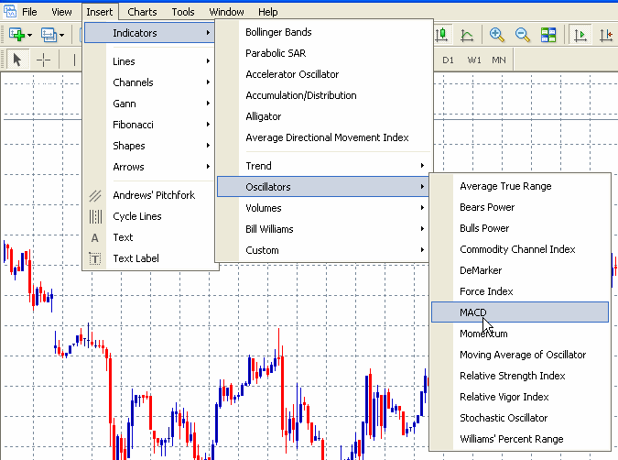Open the View menu

point(61,12)
